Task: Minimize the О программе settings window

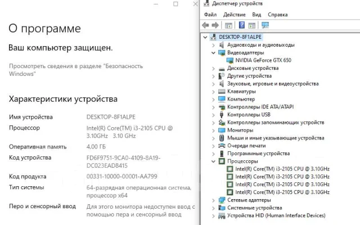Action: tap(156, 4)
